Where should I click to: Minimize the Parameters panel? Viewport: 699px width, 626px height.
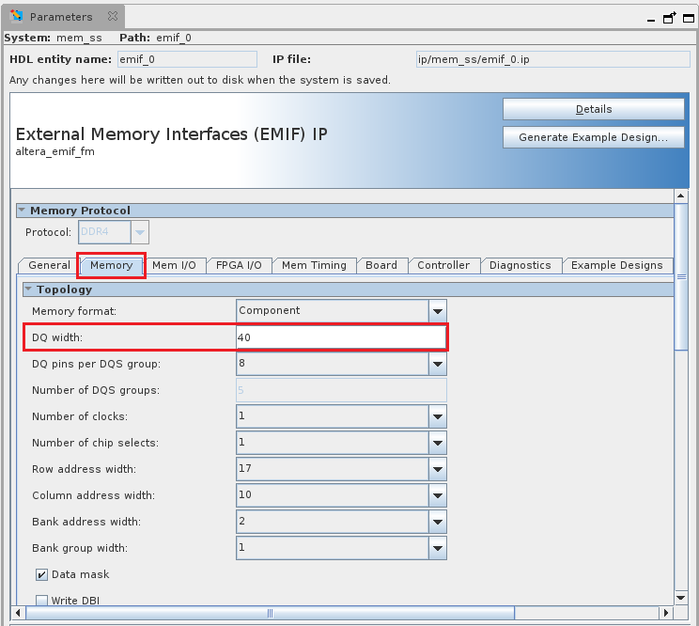pos(650,18)
